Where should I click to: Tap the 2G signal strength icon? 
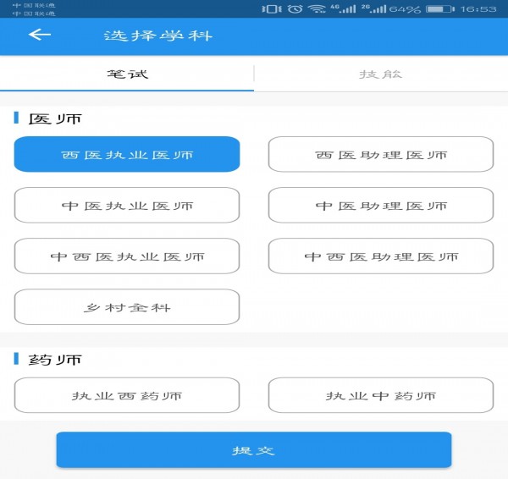374,8
